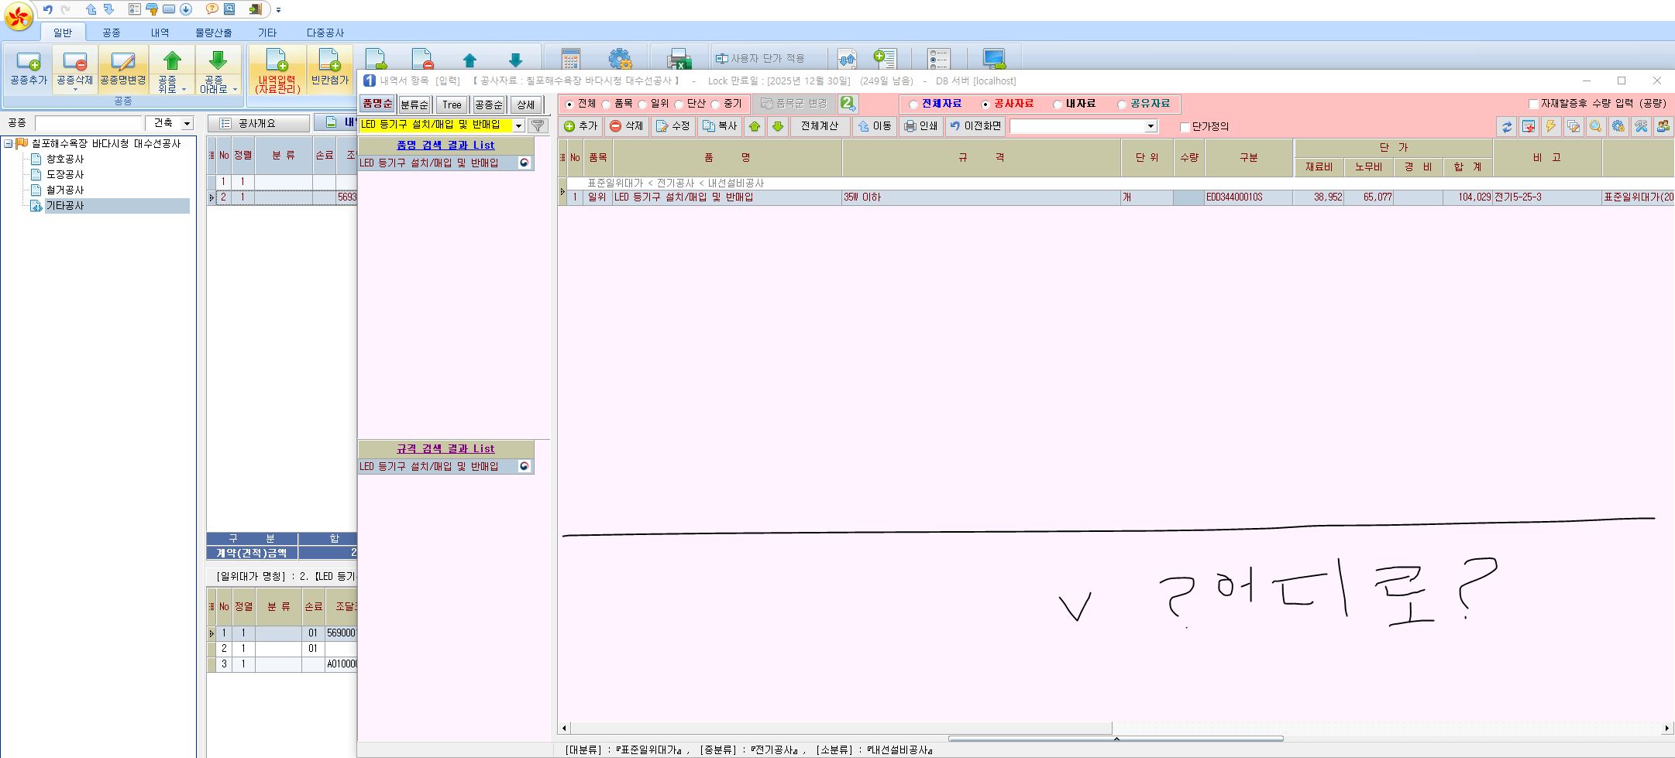Image resolution: width=1675 pixels, height=758 pixels.
Task: Check 자재할증후 수량 입력 (공량) option
Action: [x=1532, y=104]
